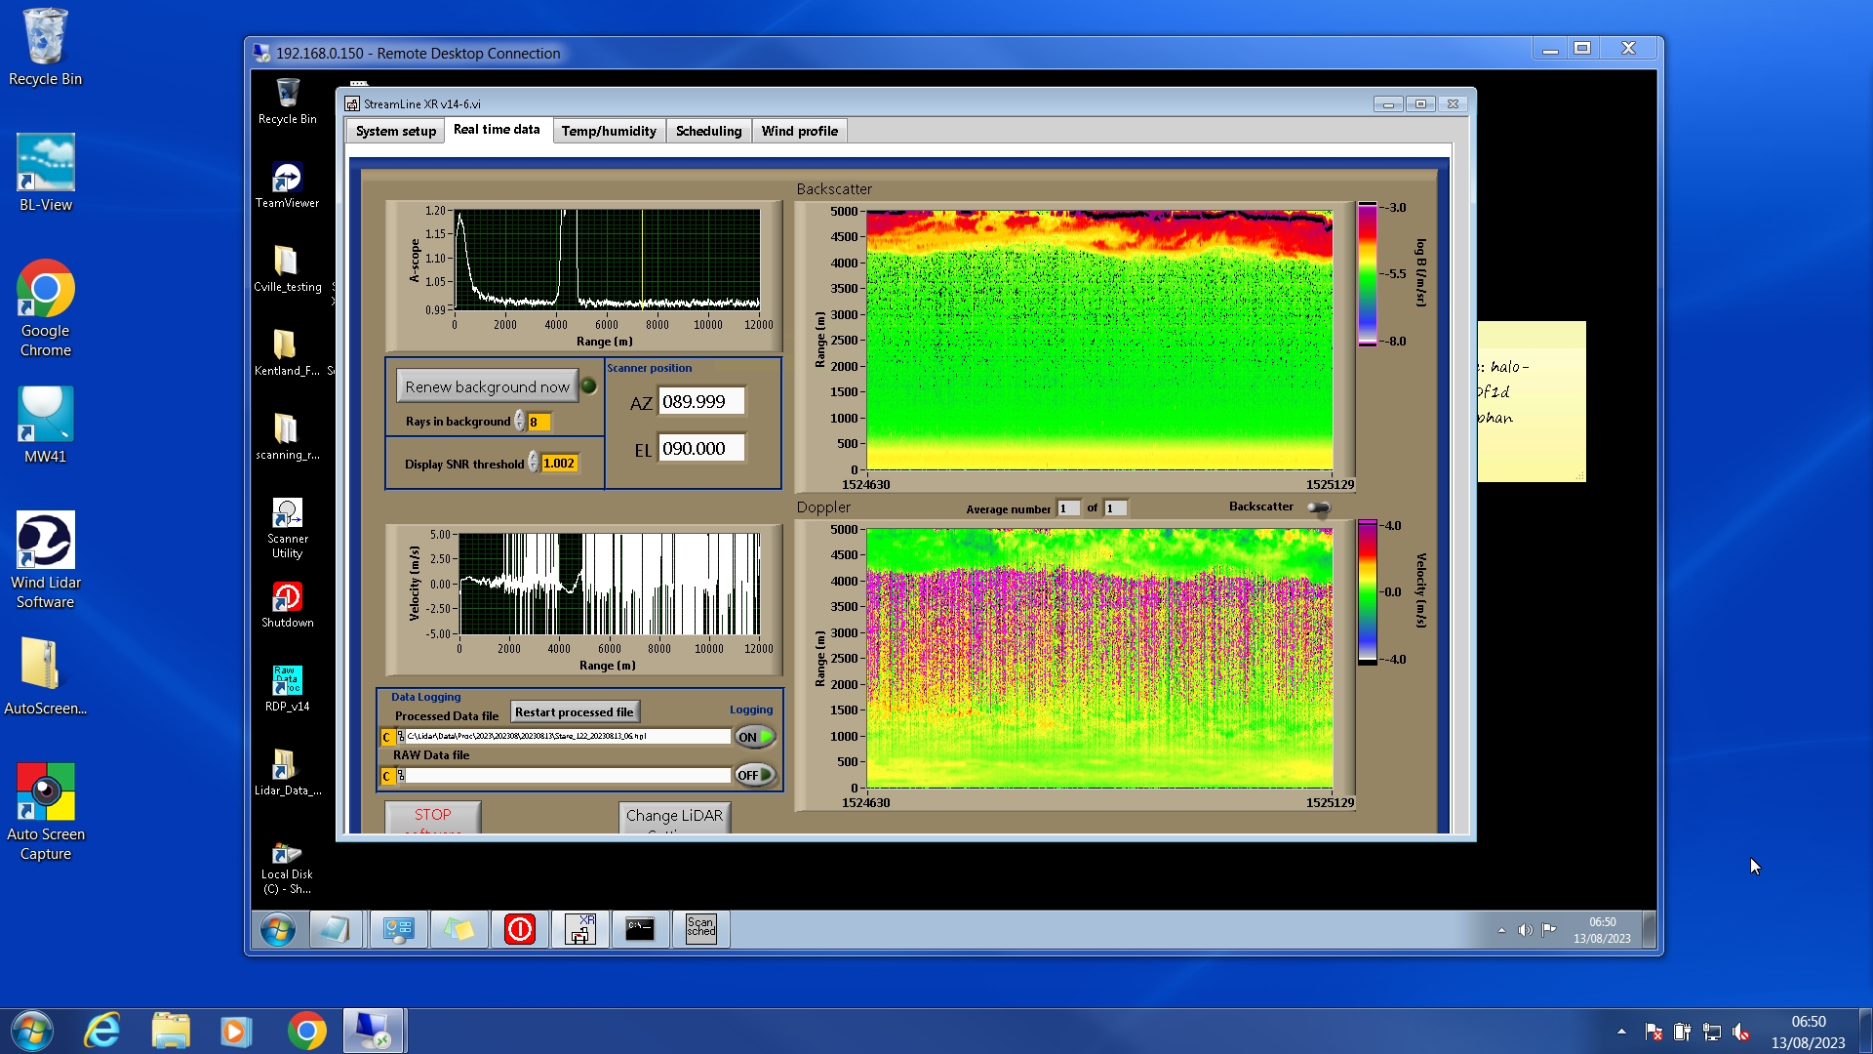Toggle the RAW data file OFF switch
The height and width of the screenshot is (1054, 1873).
click(x=755, y=775)
